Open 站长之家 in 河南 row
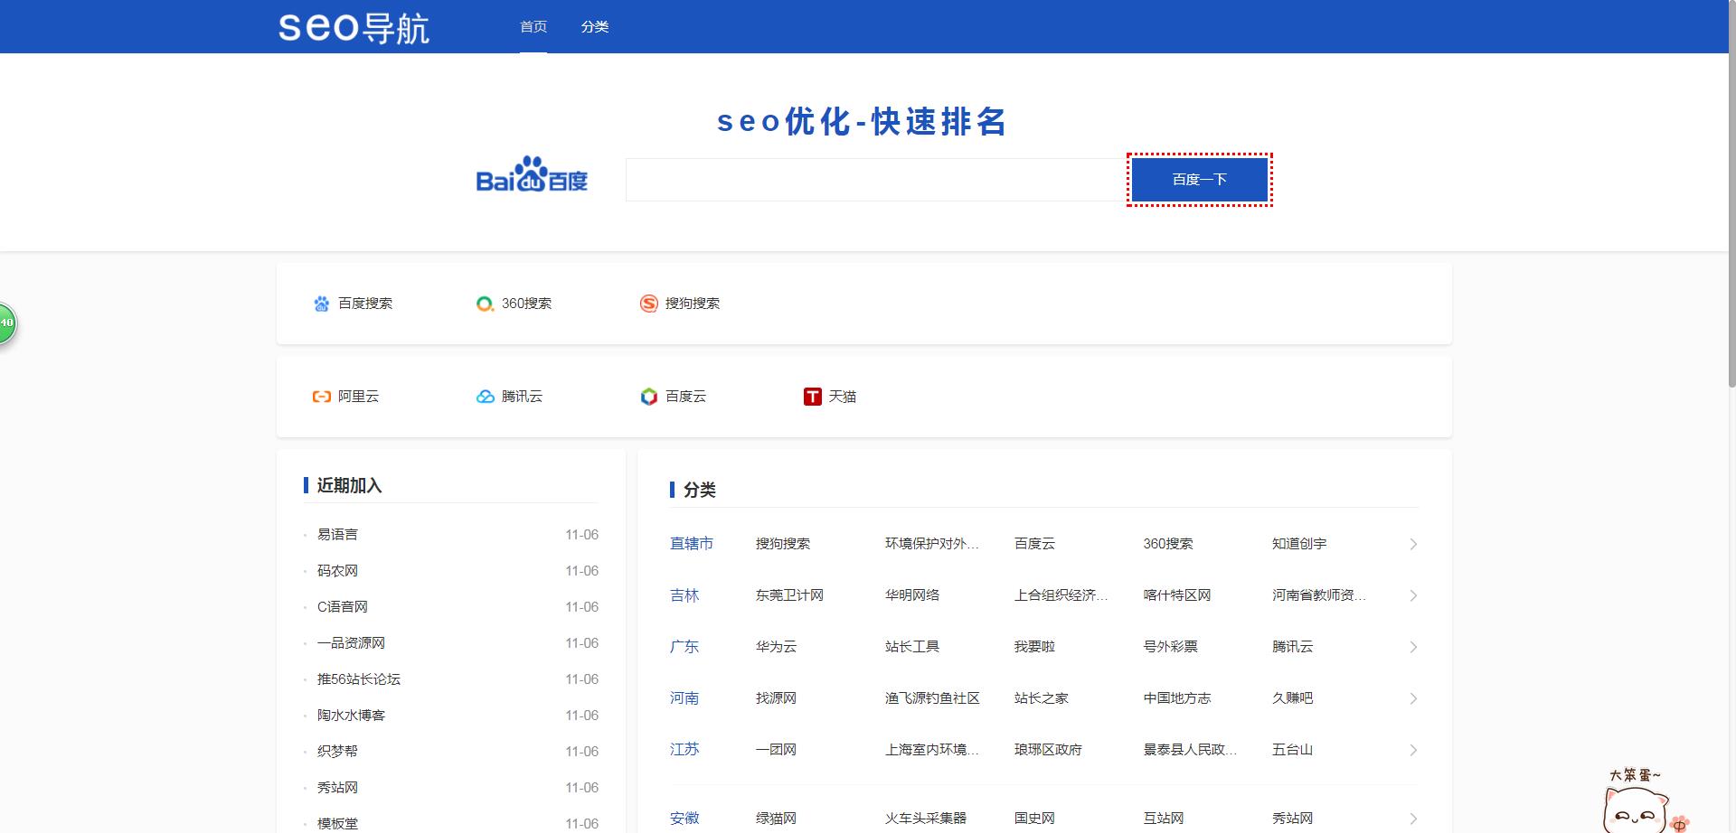 (1042, 698)
